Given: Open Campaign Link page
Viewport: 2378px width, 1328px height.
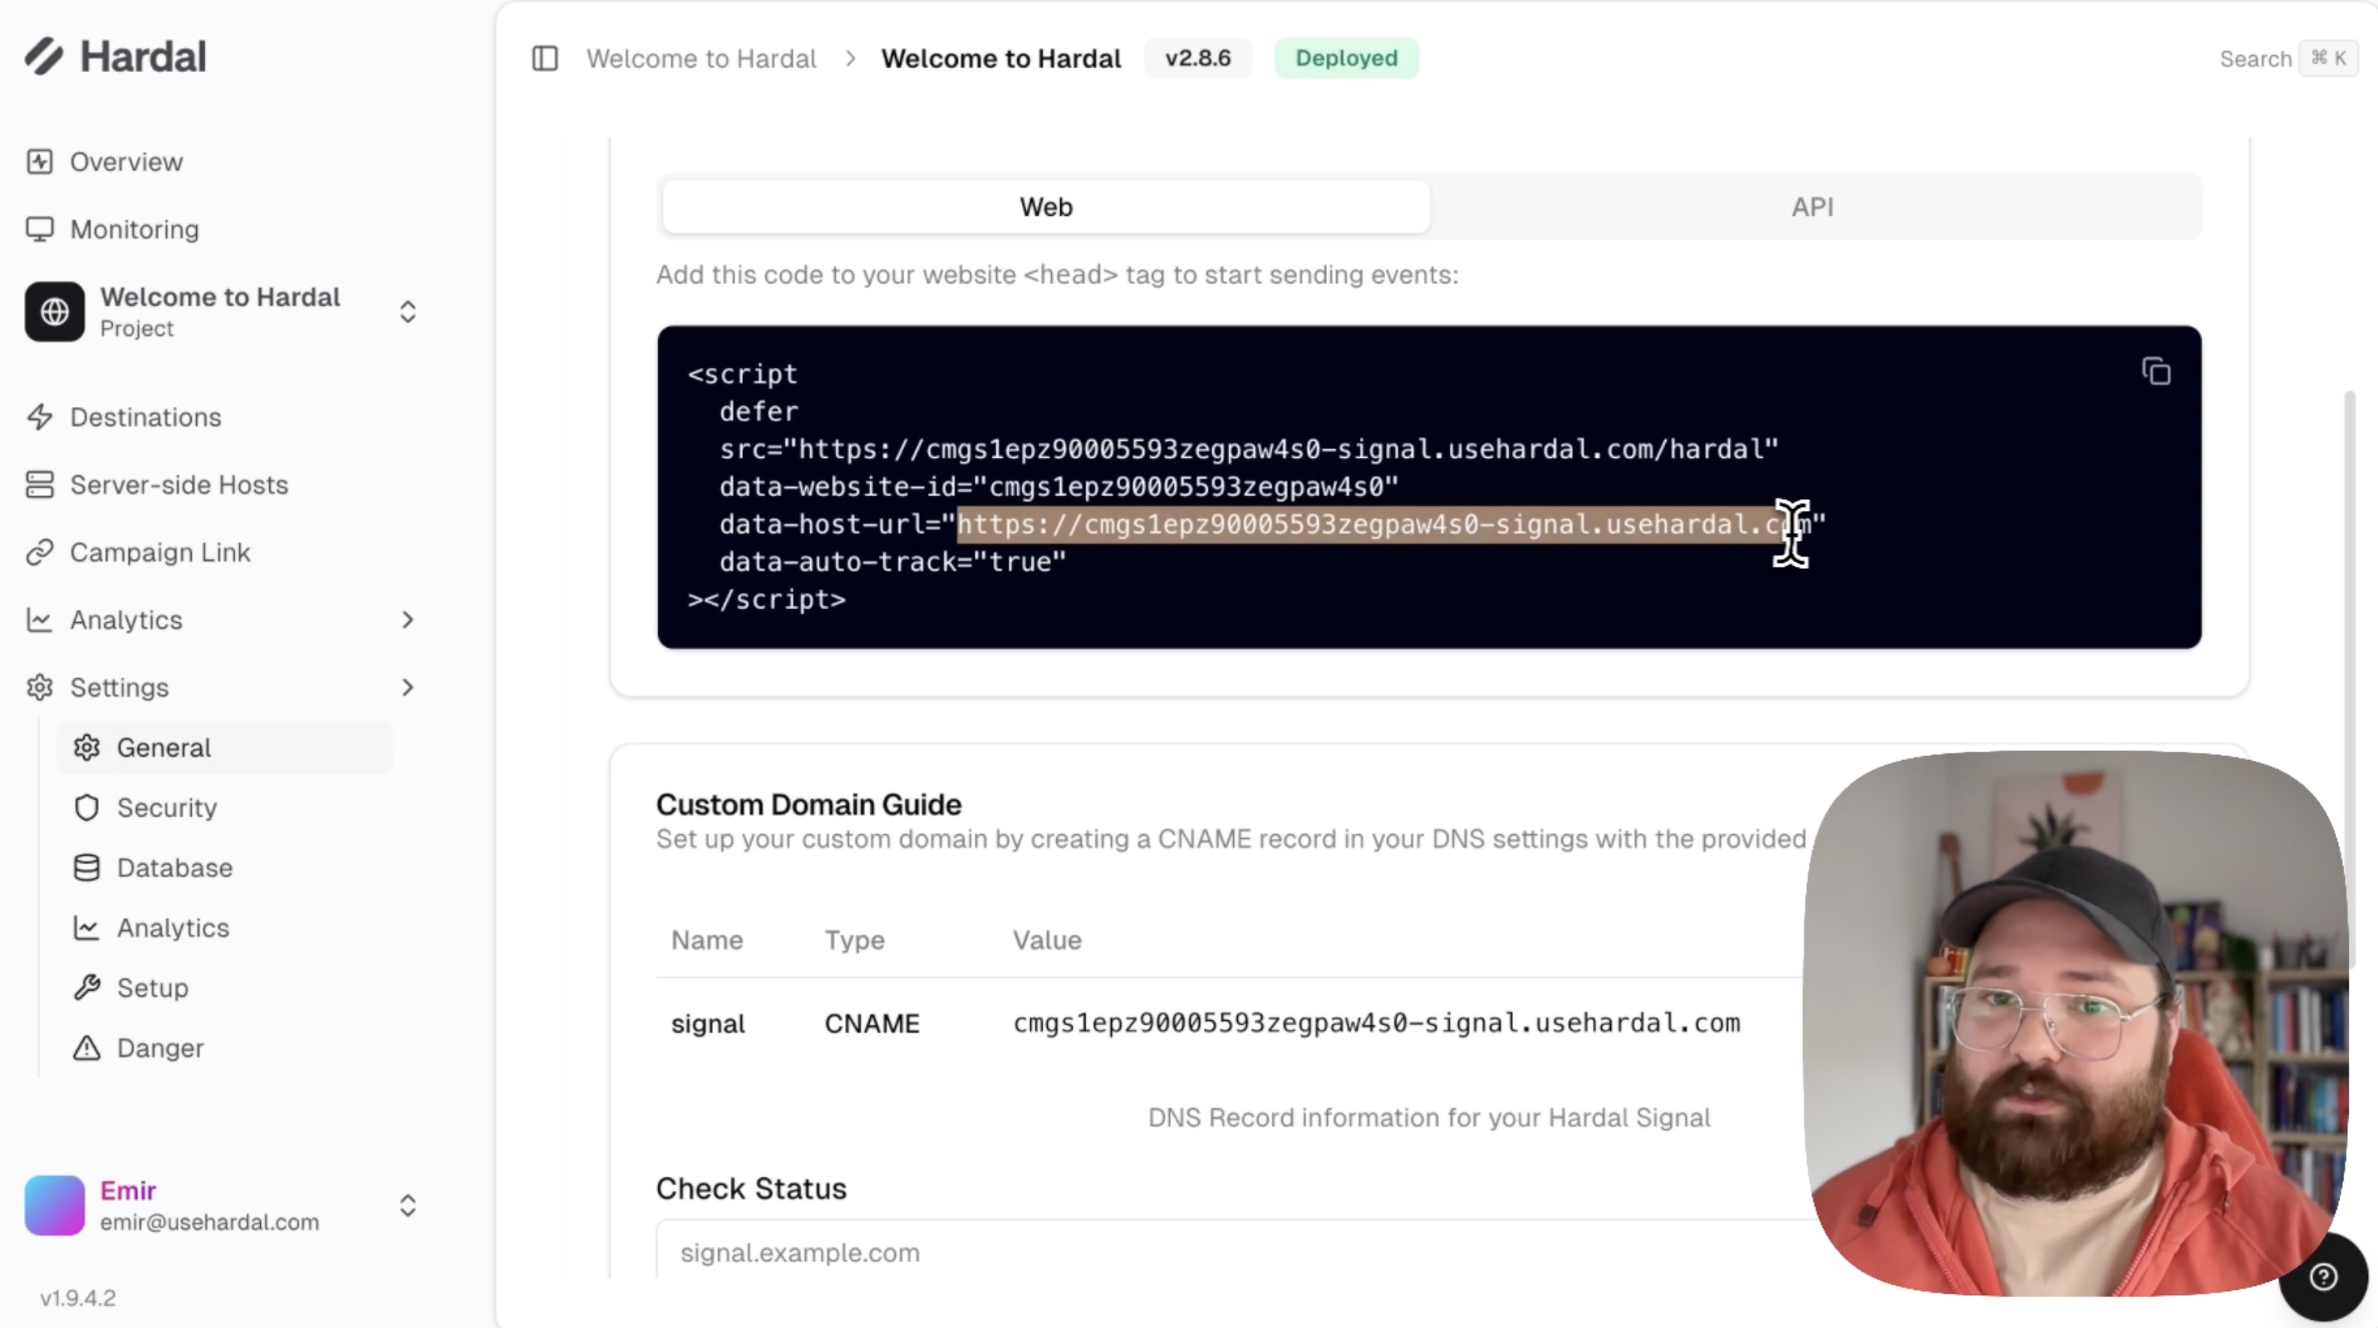Looking at the screenshot, I should (160, 552).
